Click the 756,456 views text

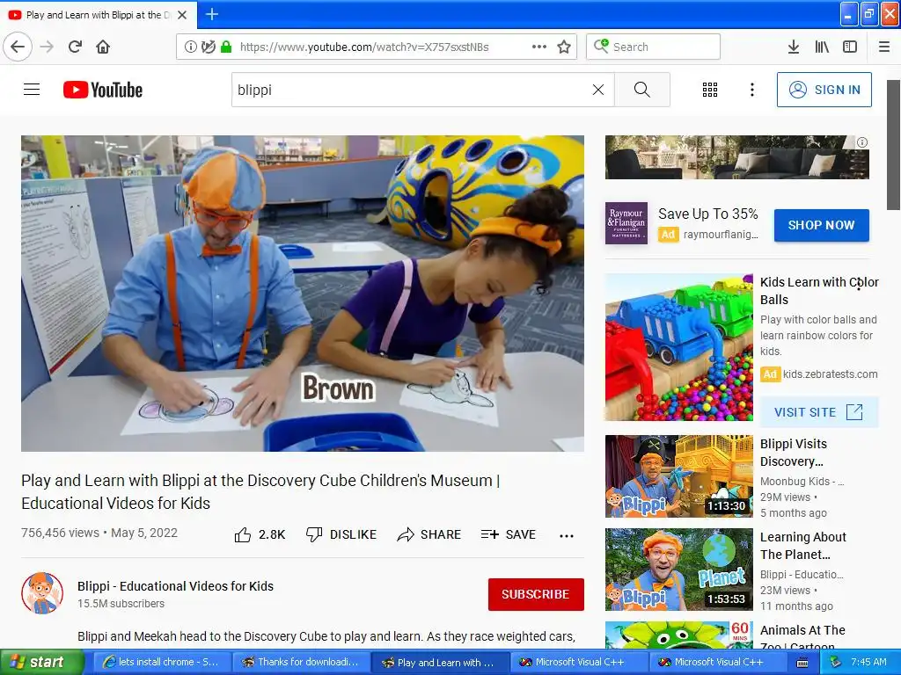pyautogui.click(x=61, y=533)
